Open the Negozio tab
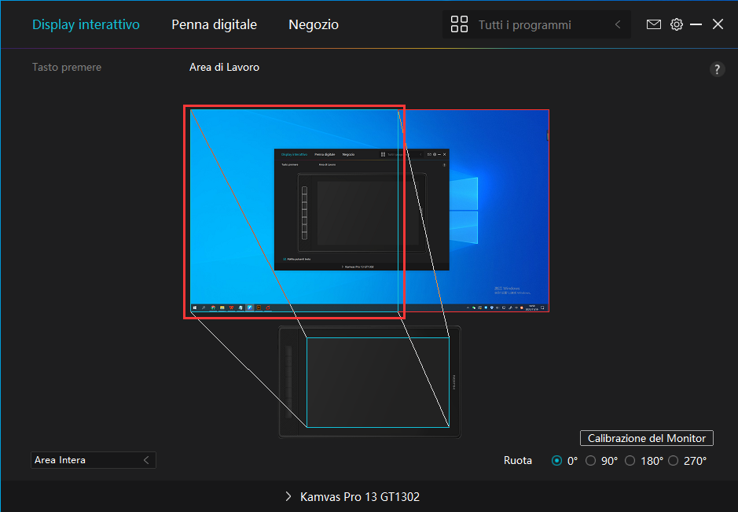Screen dimensions: 738x512 click(x=314, y=24)
